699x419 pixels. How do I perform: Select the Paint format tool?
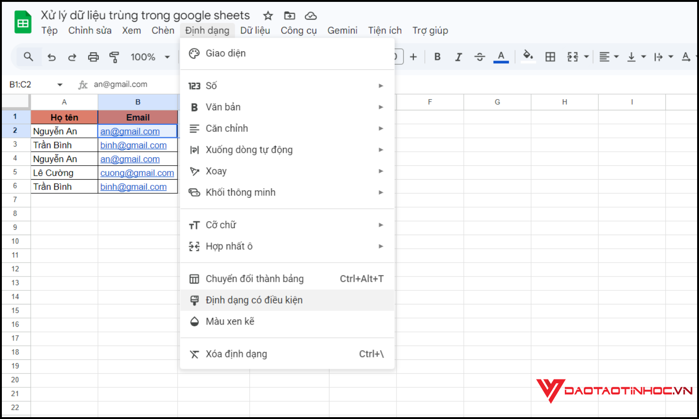pos(114,56)
